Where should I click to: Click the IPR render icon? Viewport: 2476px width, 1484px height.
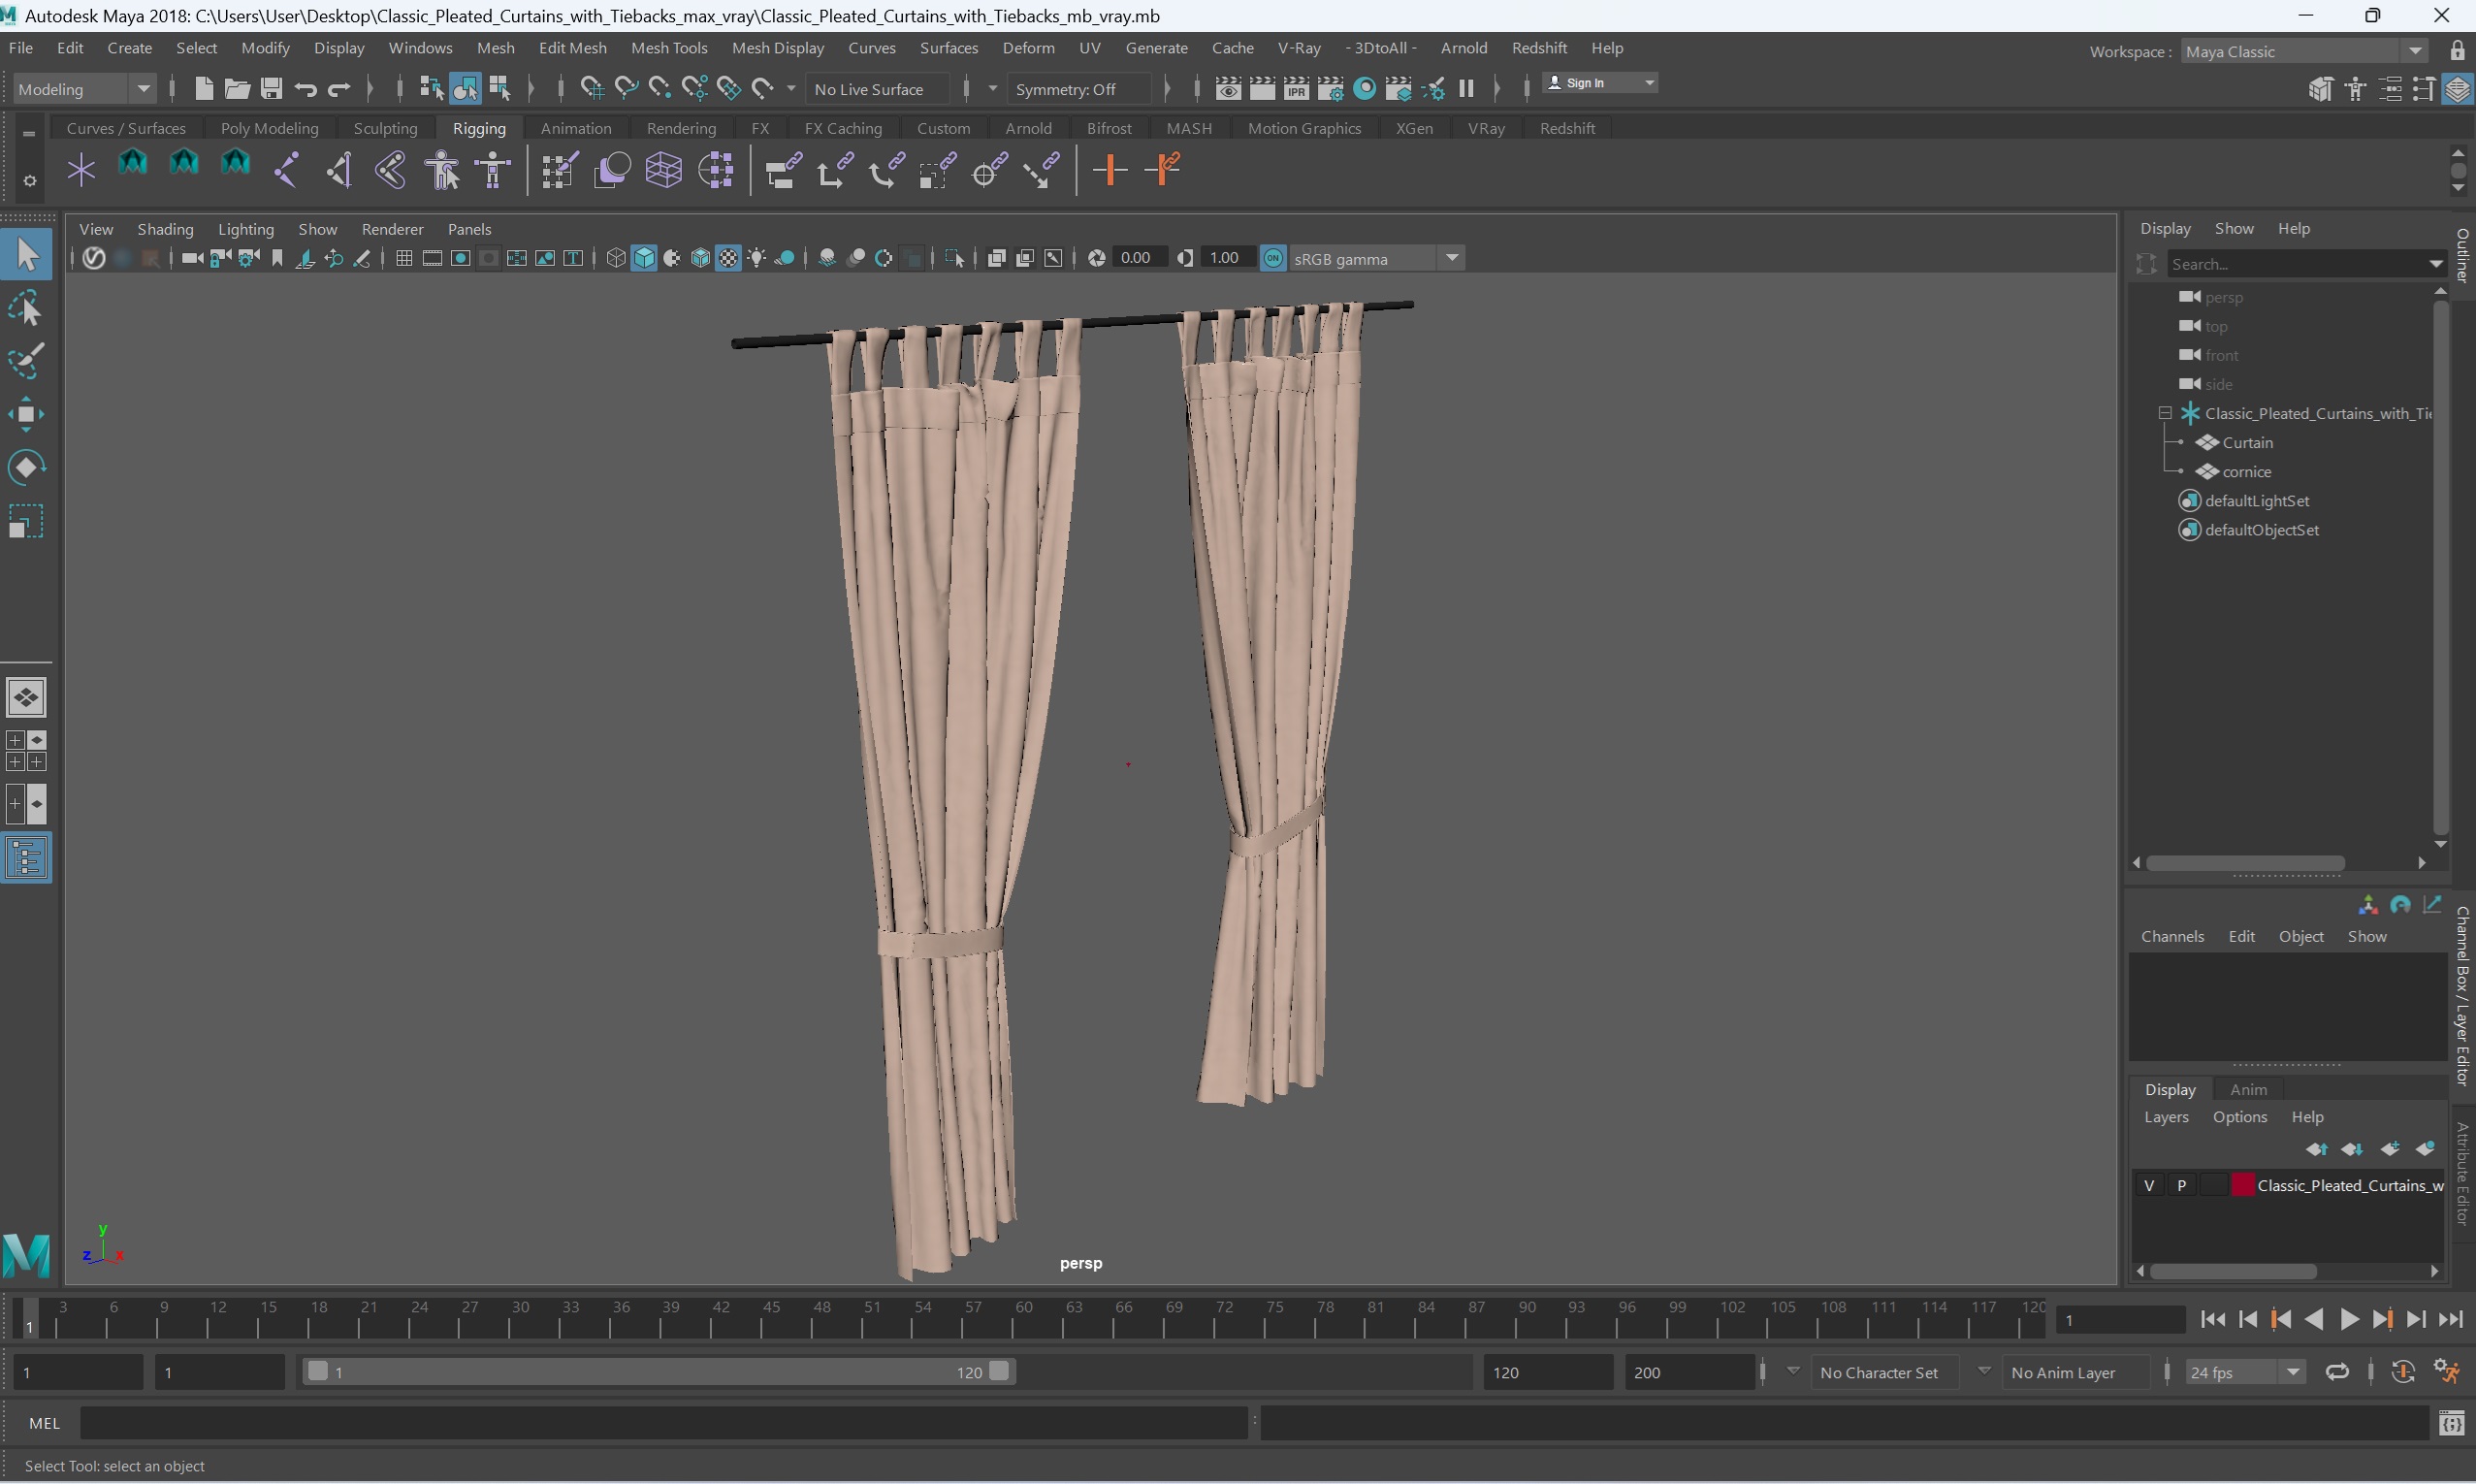[x=1296, y=88]
